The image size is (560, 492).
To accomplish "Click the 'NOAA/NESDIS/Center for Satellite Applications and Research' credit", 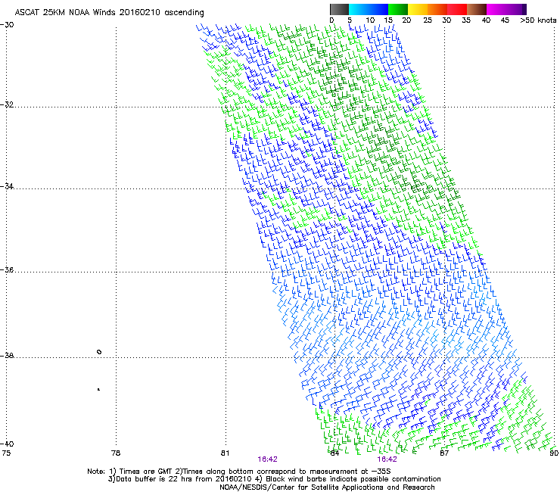I will coord(327,487).
